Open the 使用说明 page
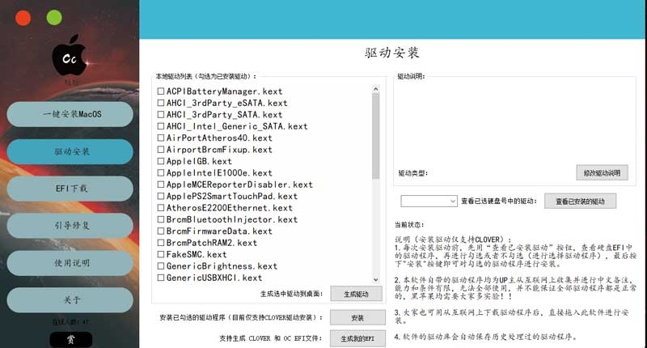 point(70,263)
